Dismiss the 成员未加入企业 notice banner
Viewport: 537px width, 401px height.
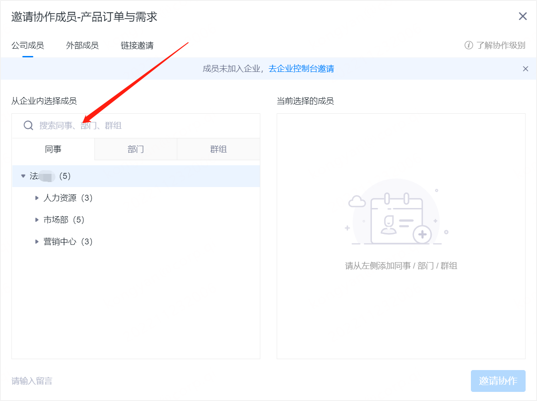click(x=526, y=69)
